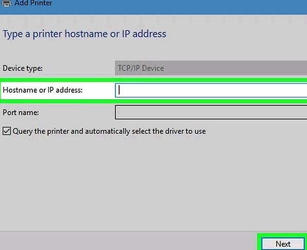Focus the Hostname or IP address field
This screenshot has height=250, width=307.
coord(211,91)
